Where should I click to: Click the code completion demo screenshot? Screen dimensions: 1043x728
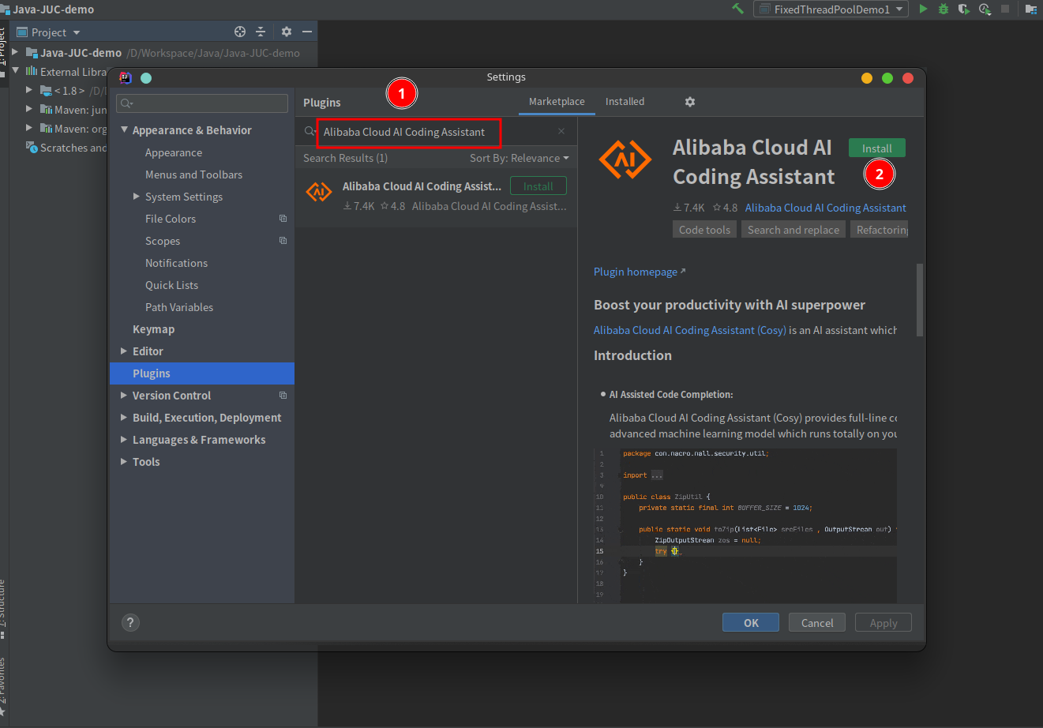pyautogui.click(x=745, y=525)
